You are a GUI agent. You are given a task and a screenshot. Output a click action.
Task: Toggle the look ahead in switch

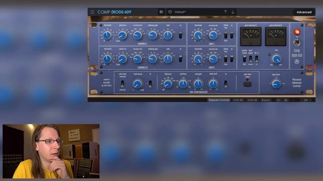[150, 84]
